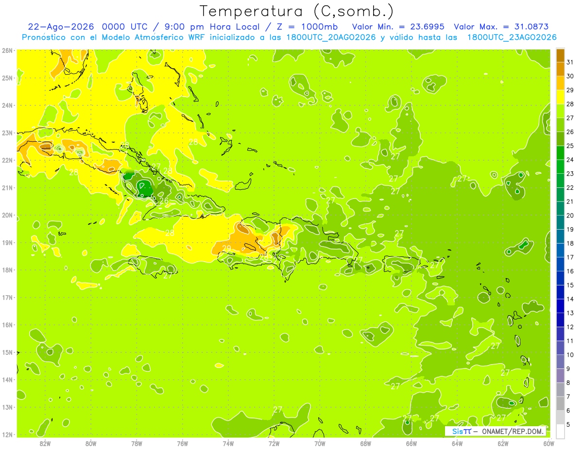Click the contour label 29 over Haiti
Image resolution: width=583 pixels, height=450 pixels.
pyautogui.click(x=226, y=248)
